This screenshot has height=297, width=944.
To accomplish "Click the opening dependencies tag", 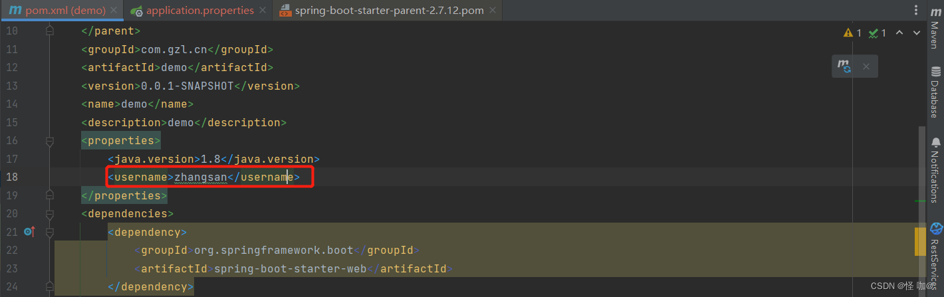I will coord(128,214).
